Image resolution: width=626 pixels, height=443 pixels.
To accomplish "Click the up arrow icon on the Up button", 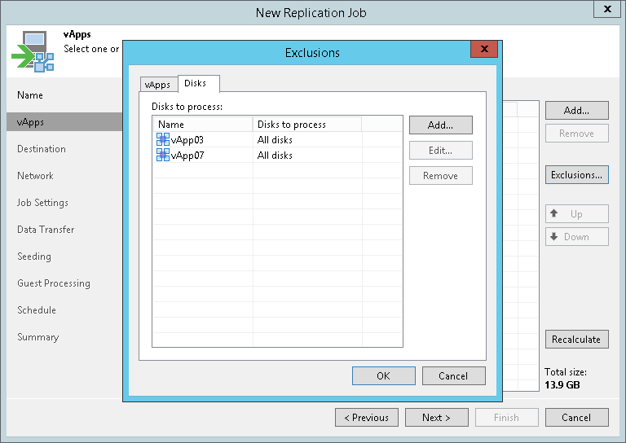I will tap(553, 213).
